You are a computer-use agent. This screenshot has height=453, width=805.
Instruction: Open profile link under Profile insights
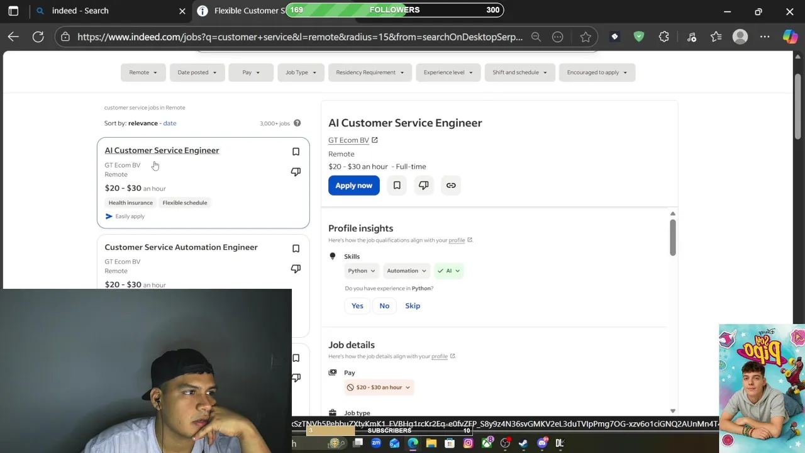point(457,240)
